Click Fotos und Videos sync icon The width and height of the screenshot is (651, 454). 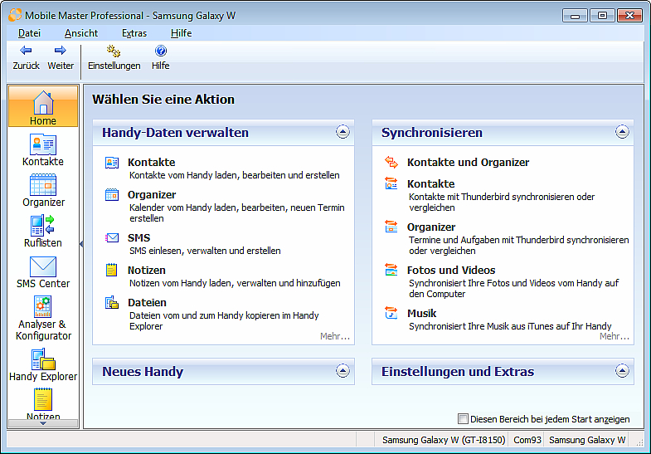(391, 270)
